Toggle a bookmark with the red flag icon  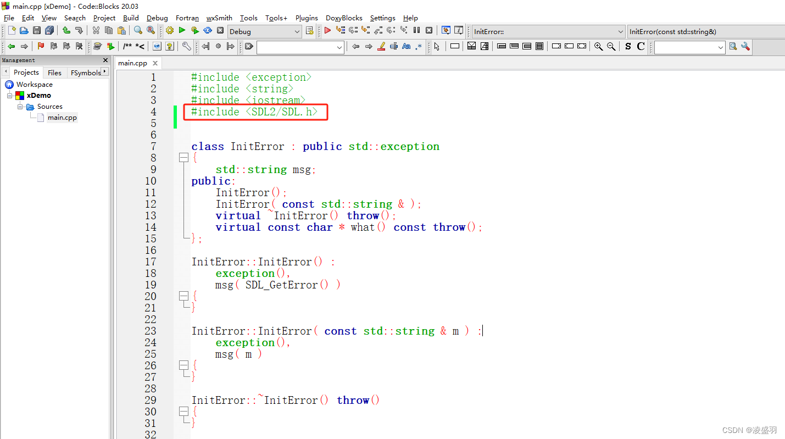point(41,47)
